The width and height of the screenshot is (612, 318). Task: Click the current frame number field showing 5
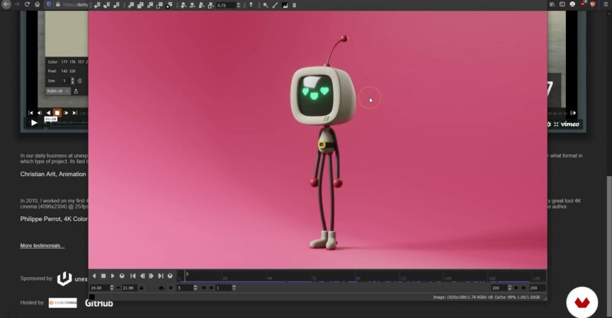186,288
